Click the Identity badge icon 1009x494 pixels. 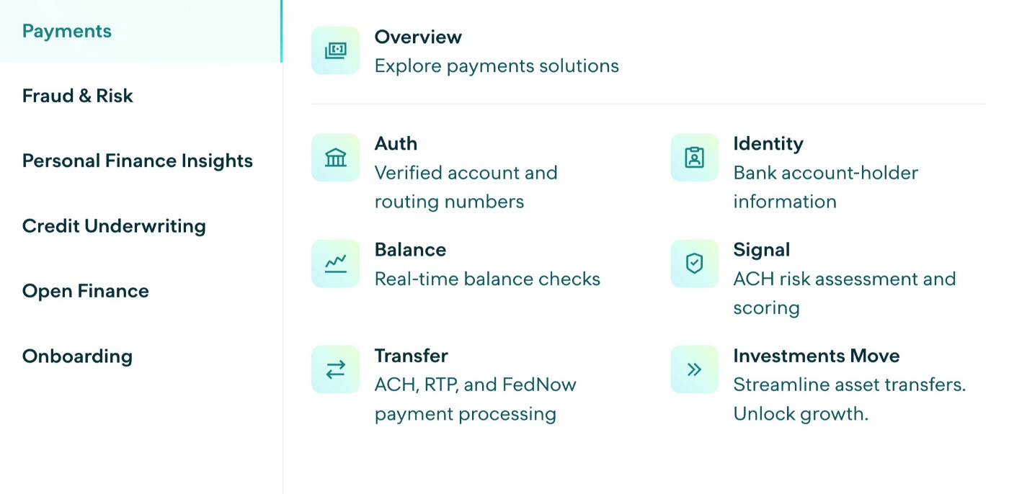[x=694, y=157]
